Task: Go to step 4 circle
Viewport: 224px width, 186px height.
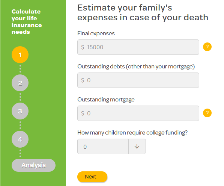Action: point(20,139)
